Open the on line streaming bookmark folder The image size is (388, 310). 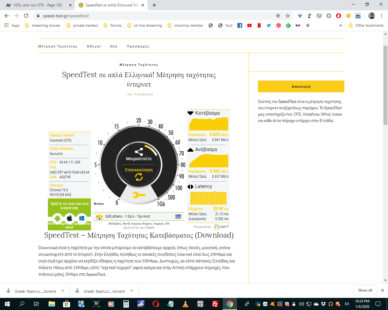[x=145, y=25]
